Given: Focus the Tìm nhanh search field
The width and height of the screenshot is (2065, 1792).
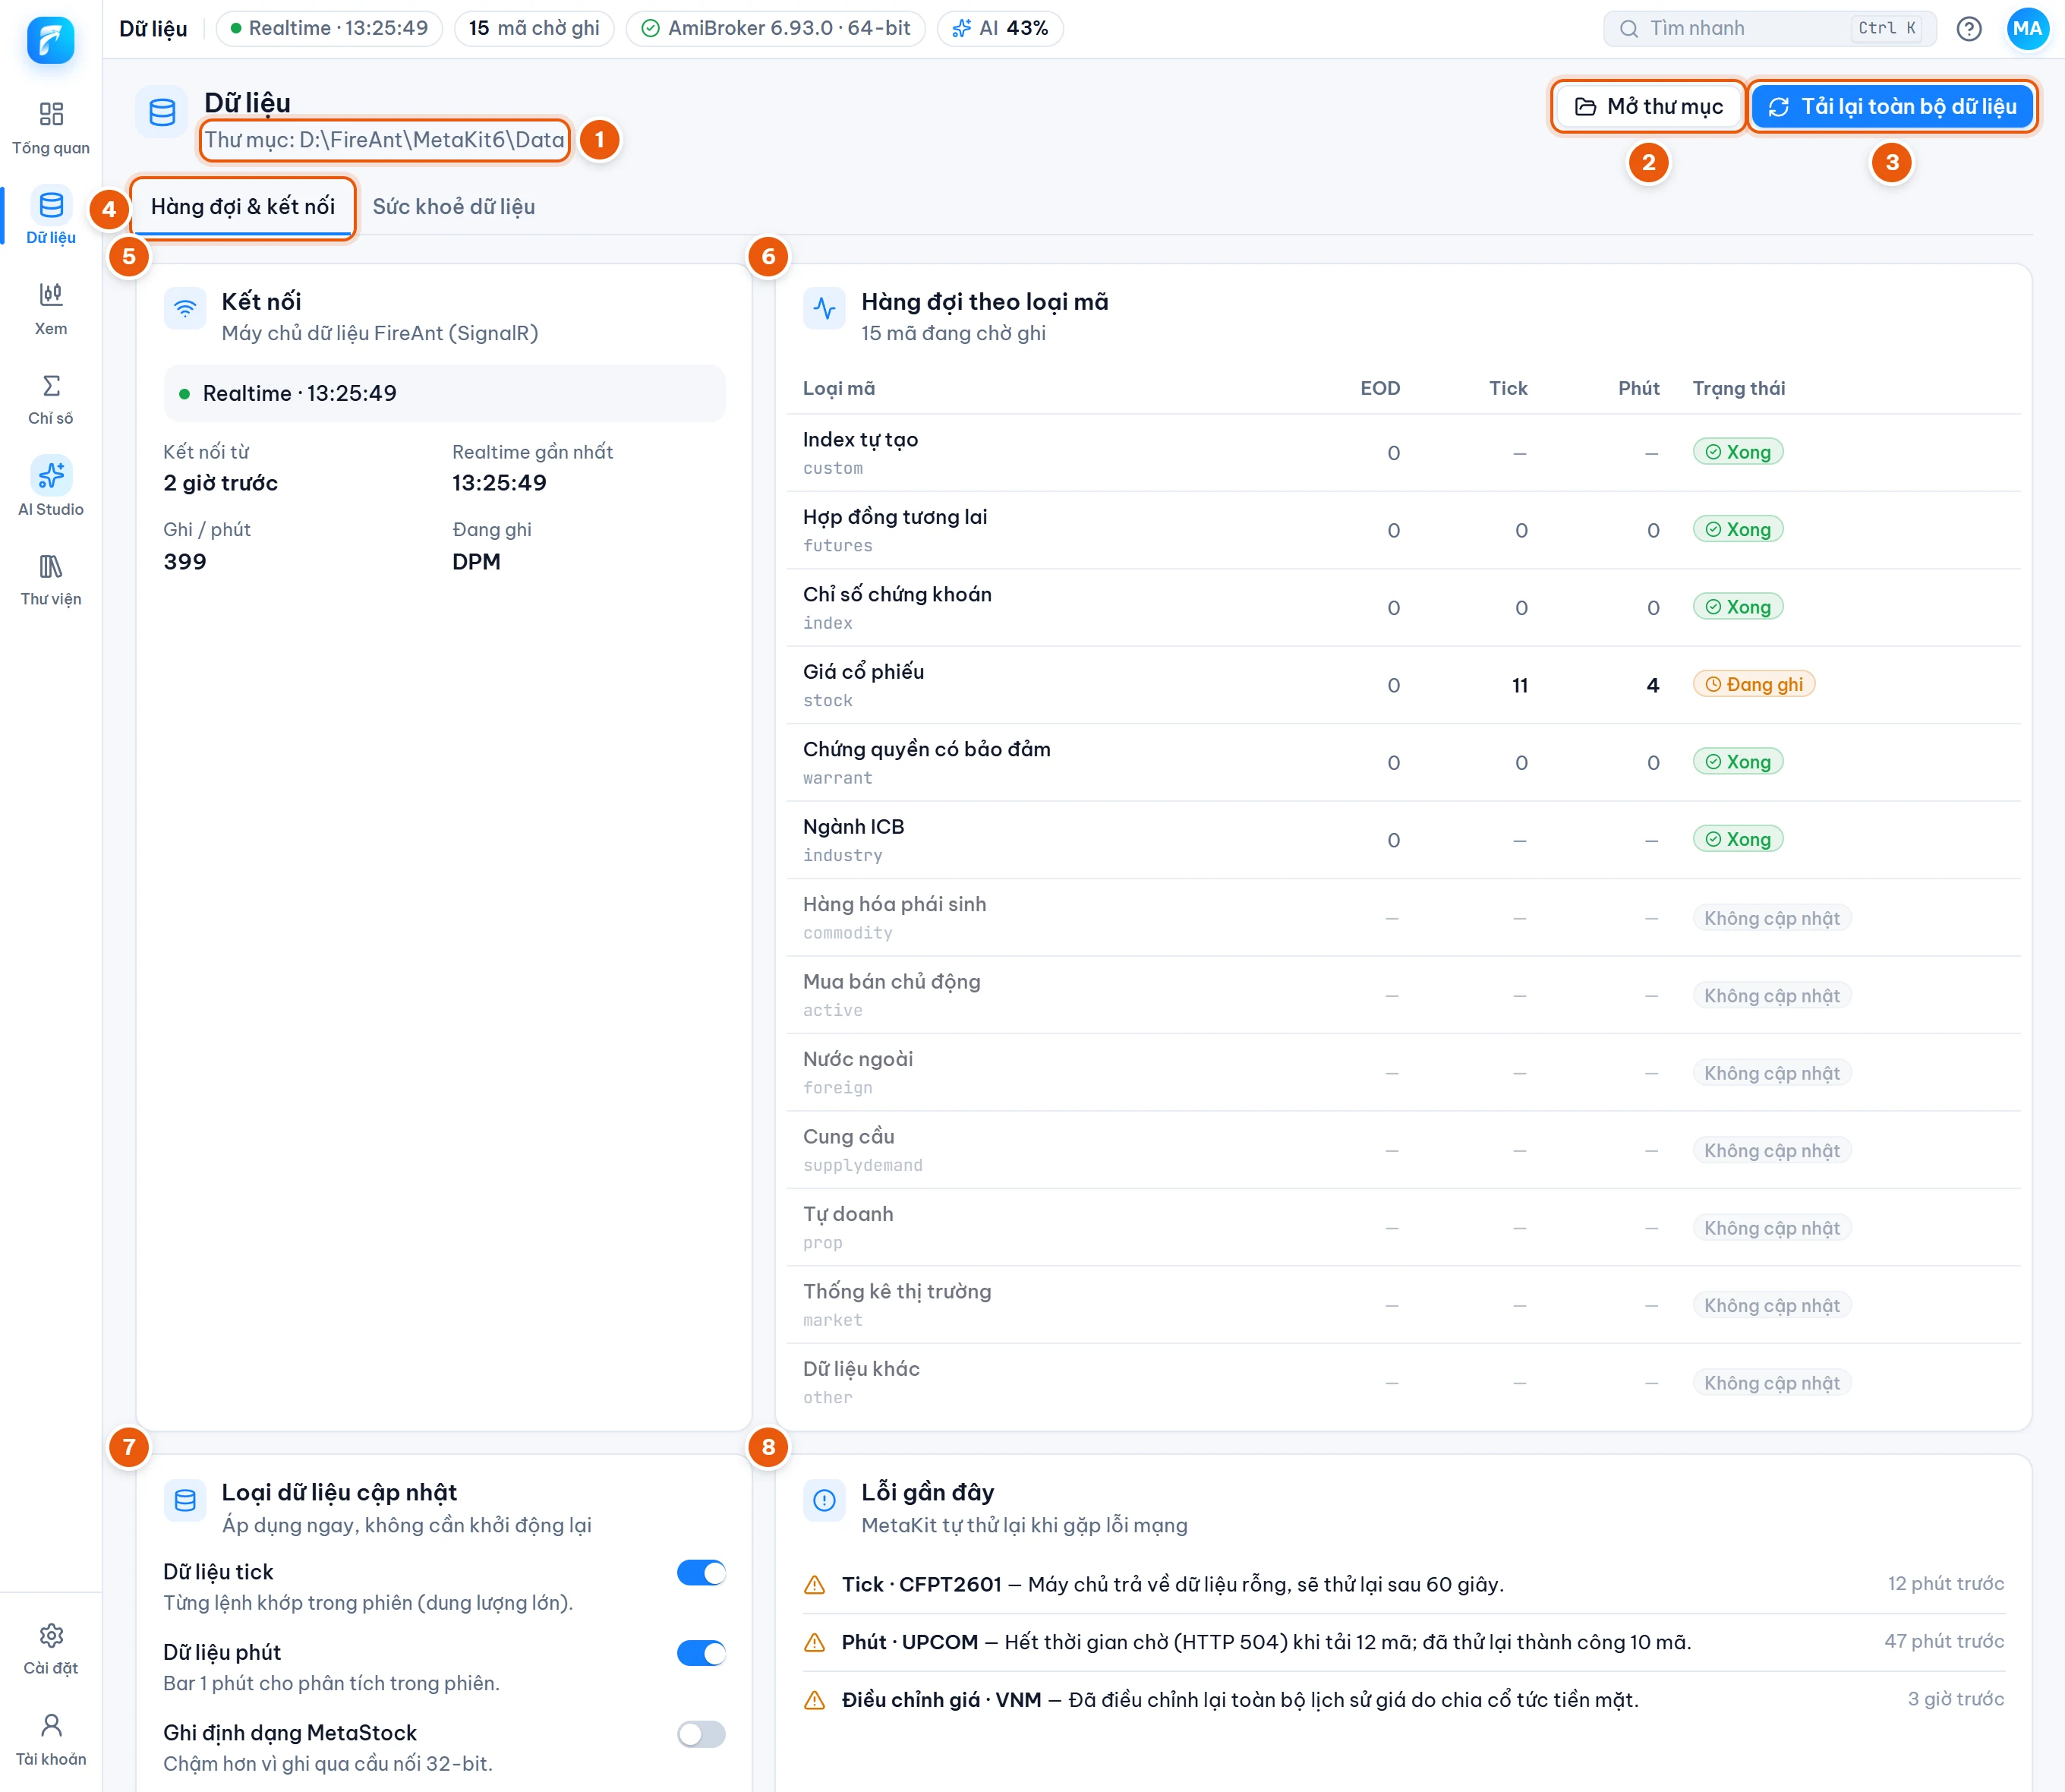Looking at the screenshot, I should [x=1769, y=28].
